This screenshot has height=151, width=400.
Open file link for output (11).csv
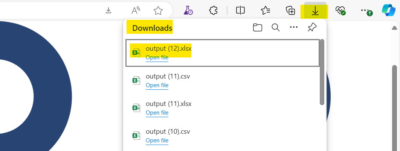point(157,85)
